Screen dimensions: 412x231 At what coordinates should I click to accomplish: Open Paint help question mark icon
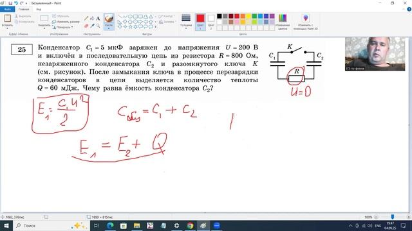click(x=409, y=10)
